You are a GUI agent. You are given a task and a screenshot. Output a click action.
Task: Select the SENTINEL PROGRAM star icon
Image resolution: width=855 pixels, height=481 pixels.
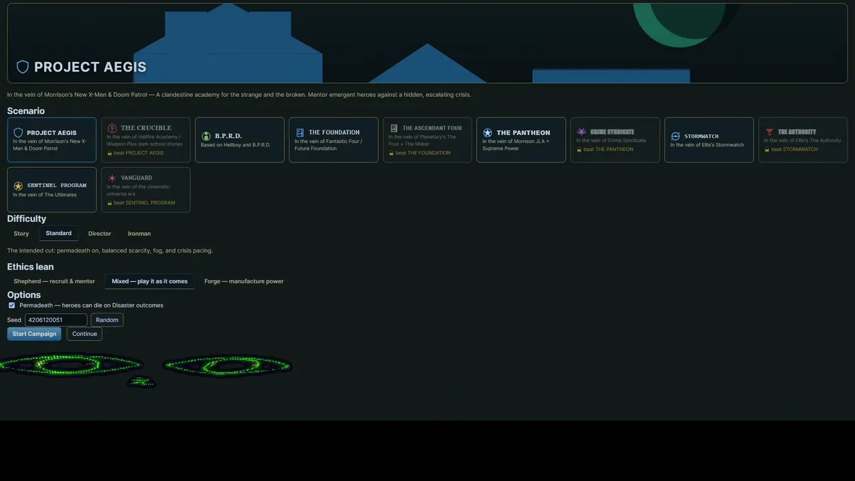coord(18,186)
